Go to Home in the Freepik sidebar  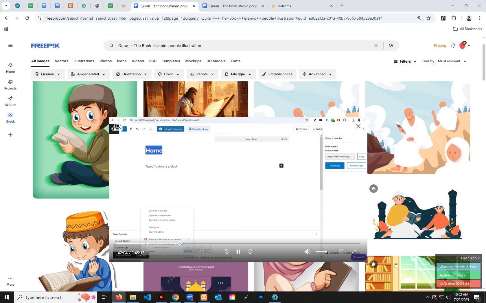coord(10,68)
